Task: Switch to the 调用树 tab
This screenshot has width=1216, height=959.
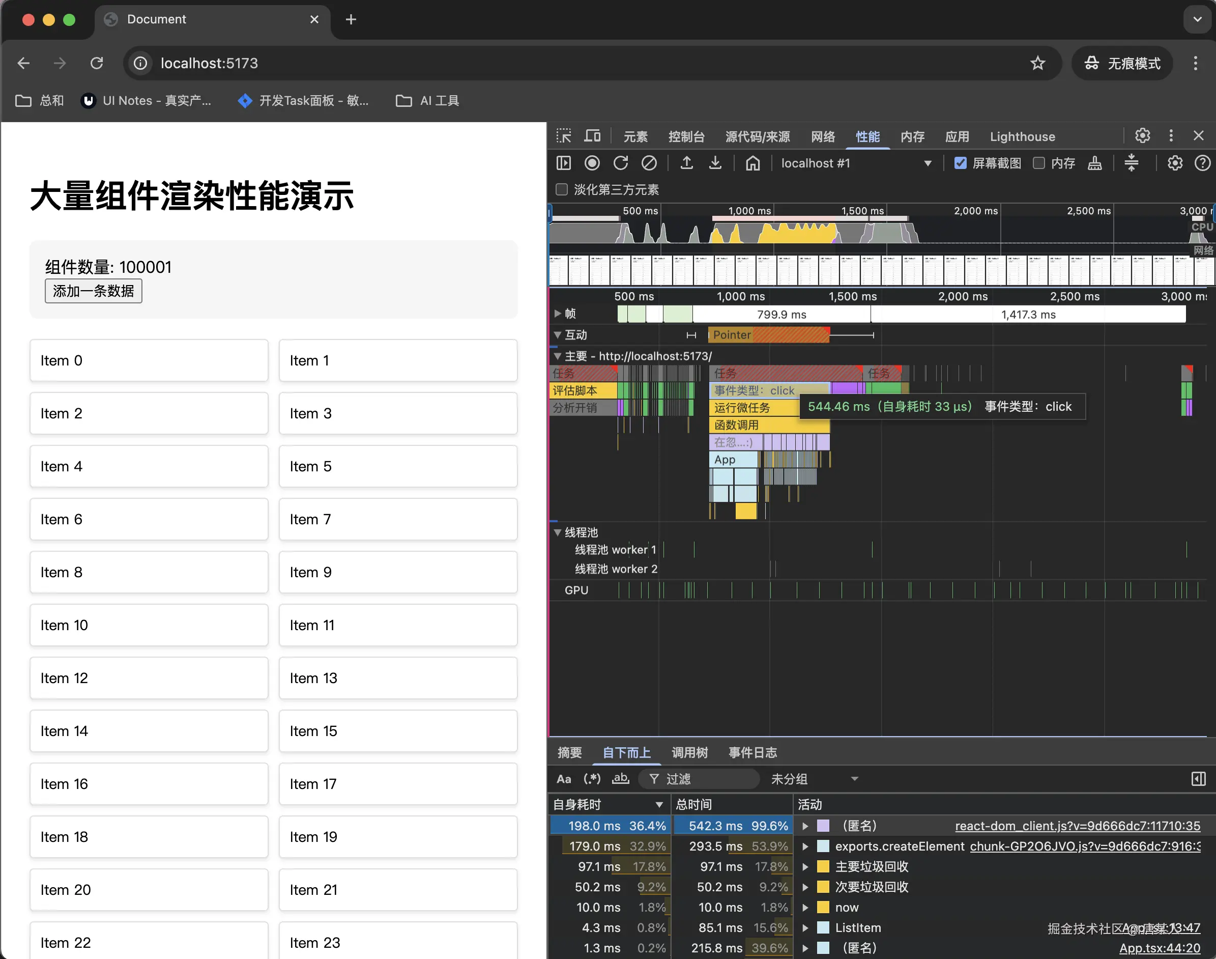Action: [x=689, y=752]
